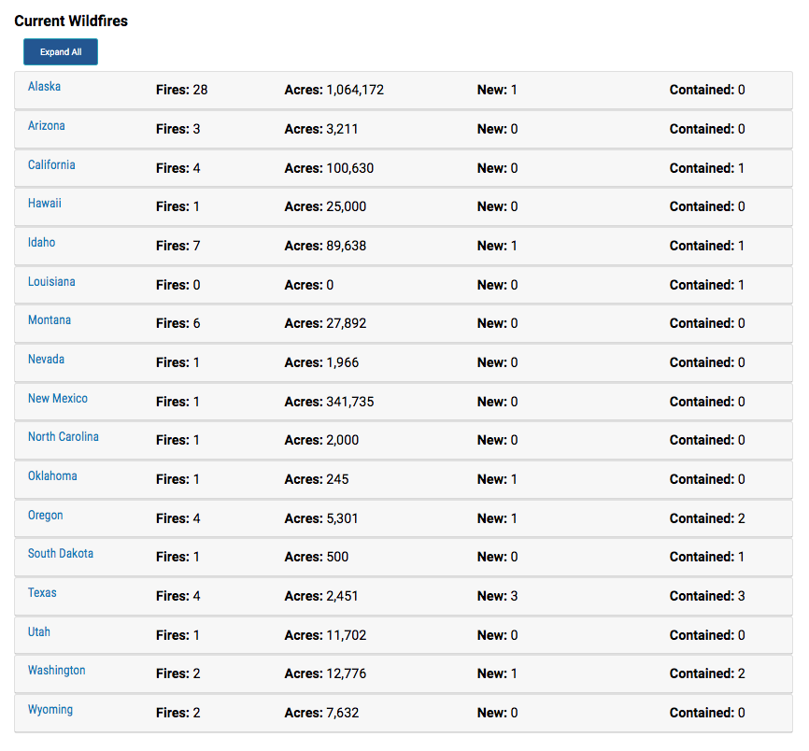Select the Hawaii row link
Image resolution: width=809 pixels, height=751 pixels.
44,203
